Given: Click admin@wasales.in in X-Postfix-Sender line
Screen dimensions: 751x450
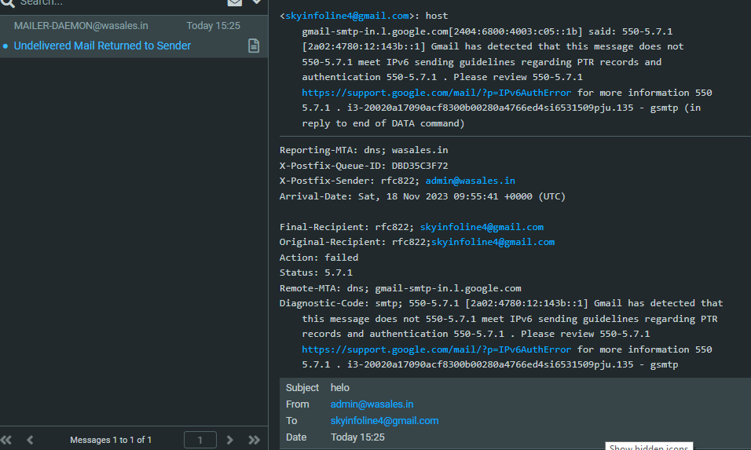Looking at the screenshot, I should (470, 181).
